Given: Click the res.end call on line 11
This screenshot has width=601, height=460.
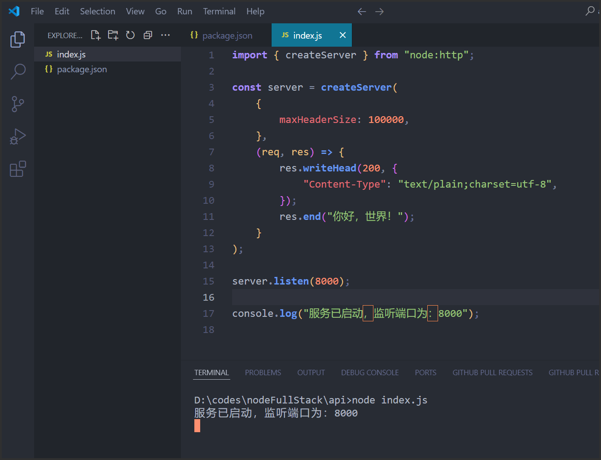Looking at the screenshot, I should [x=300, y=216].
